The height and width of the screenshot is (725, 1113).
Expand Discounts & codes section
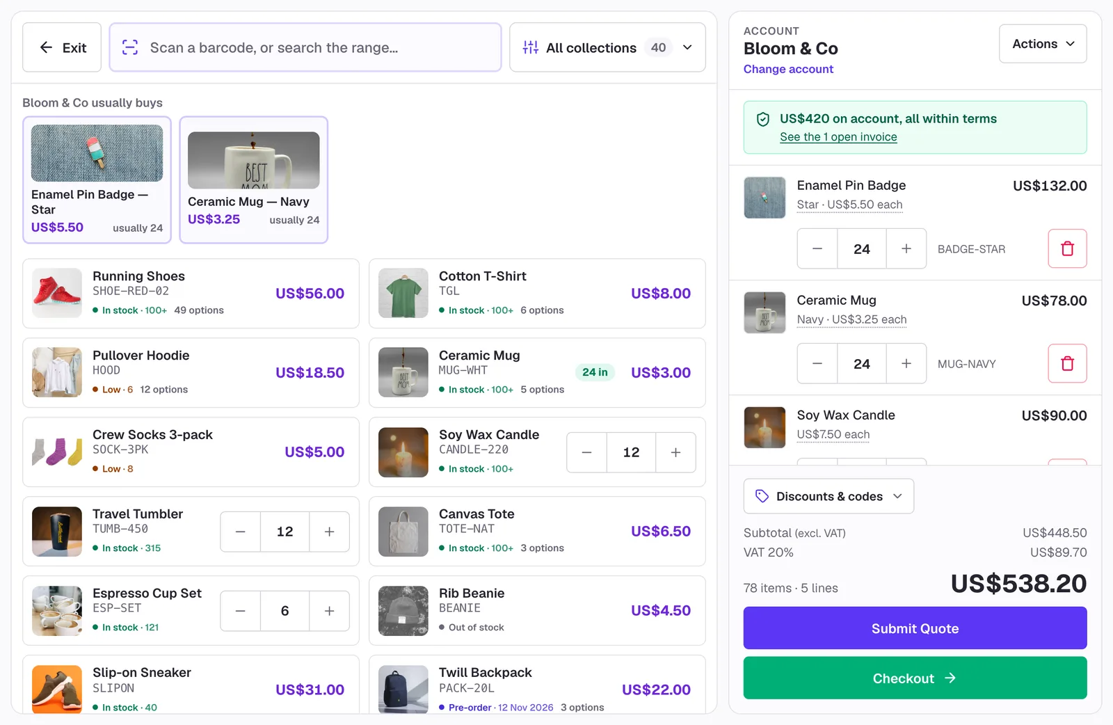click(x=828, y=496)
